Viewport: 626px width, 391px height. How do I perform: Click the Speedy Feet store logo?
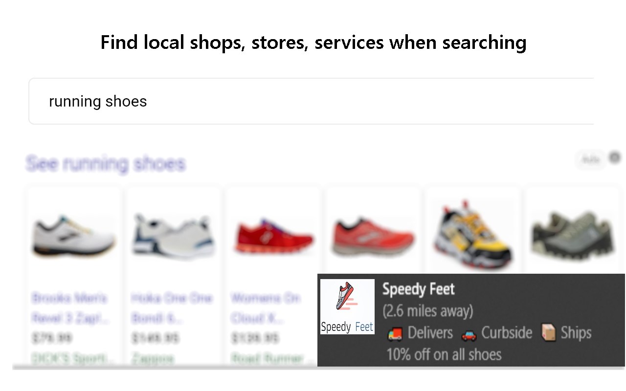pyautogui.click(x=347, y=306)
